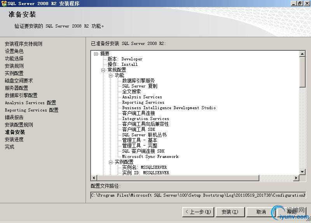
Task: Click the SQL Server setup title bar icon
Action: (4, 3)
